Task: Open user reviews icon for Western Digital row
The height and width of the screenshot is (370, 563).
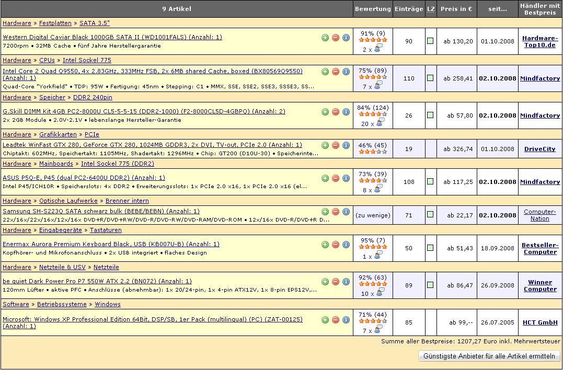Action: pyautogui.click(x=378, y=48)
